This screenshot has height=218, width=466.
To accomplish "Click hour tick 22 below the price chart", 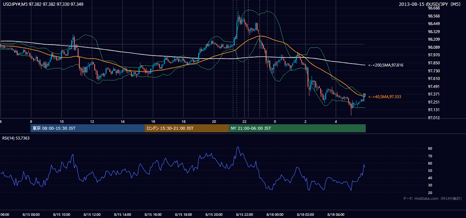I will (x=245, y=121).
